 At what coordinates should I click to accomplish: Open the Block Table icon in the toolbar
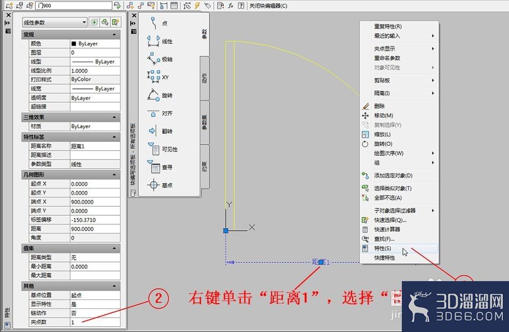tap(174, 5)
